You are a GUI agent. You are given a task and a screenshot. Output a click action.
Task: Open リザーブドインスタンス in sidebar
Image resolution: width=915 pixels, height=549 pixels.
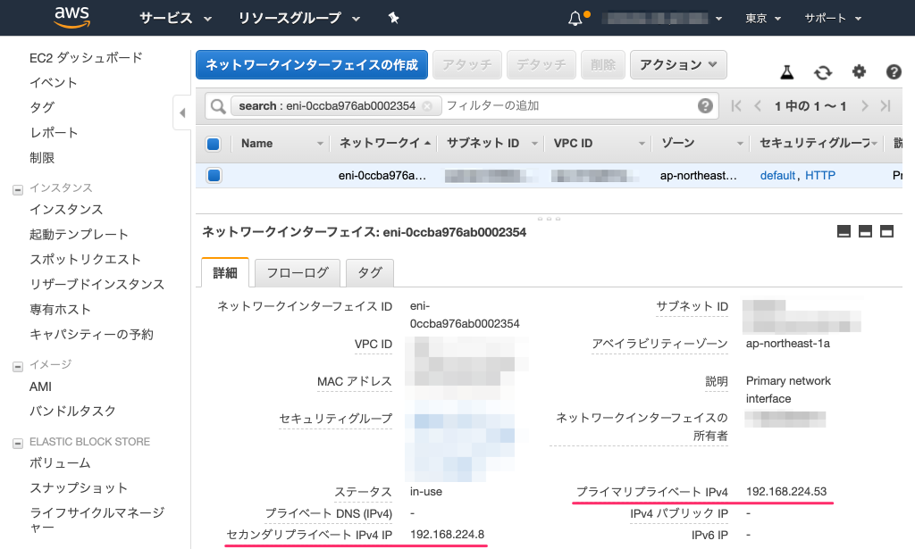tap(97, 285)
